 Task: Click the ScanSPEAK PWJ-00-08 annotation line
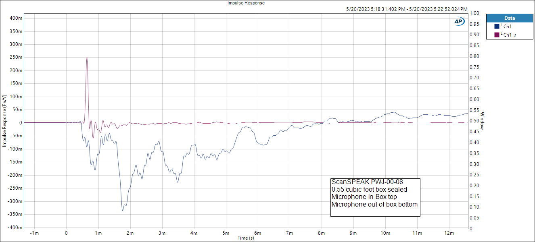point(367,182)
